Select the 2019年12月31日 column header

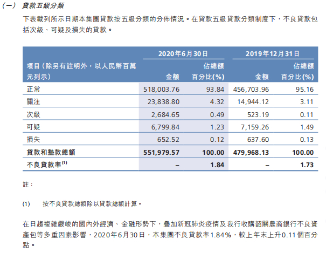pyautogui.click(x=272, y=54)
